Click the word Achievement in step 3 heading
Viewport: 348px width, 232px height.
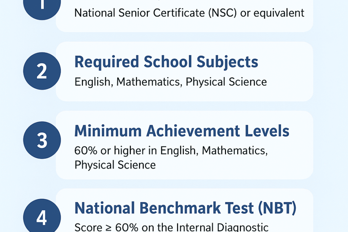[x=193, y=131]
